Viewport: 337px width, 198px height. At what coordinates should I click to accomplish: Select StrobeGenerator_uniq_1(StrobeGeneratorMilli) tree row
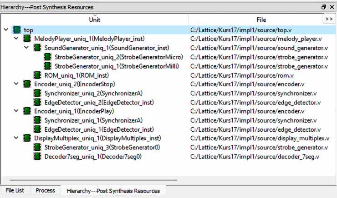point(117,66)
